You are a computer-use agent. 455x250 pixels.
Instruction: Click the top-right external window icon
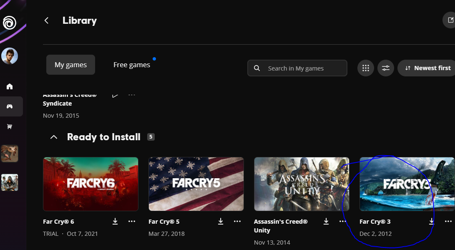click(x=450, y=20)
